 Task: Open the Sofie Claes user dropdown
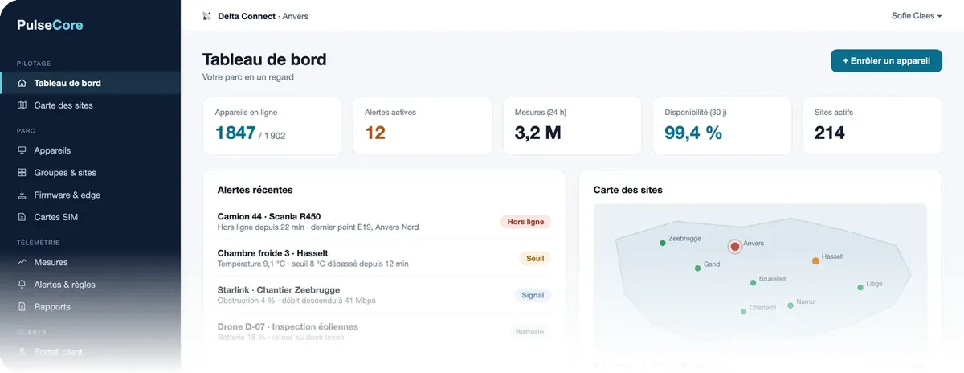coord(917,16)
